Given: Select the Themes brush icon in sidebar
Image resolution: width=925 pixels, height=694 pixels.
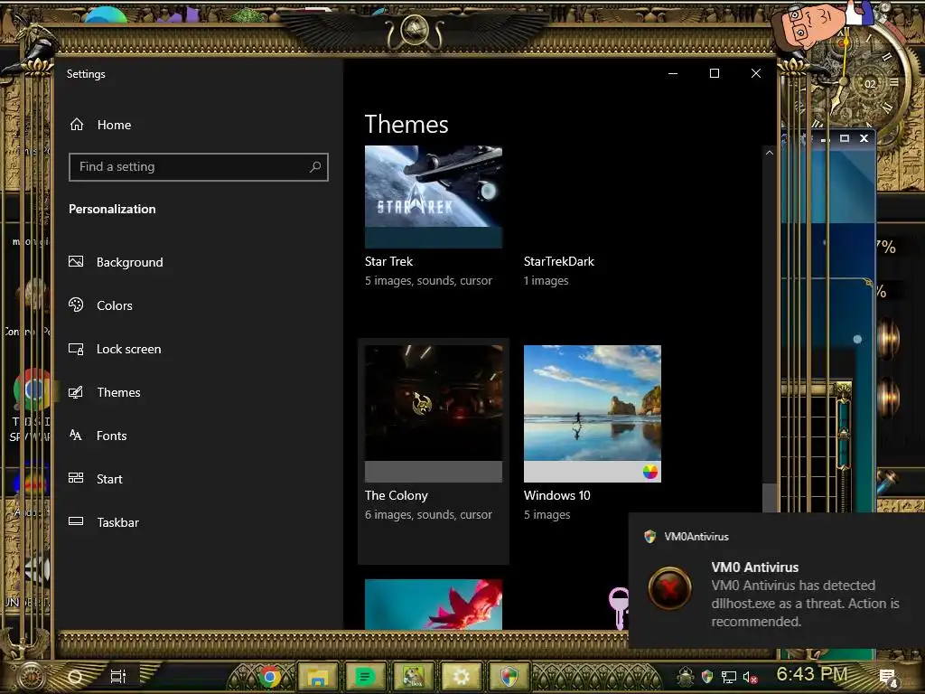Looking at the screenshot, I should pos(76,392).
